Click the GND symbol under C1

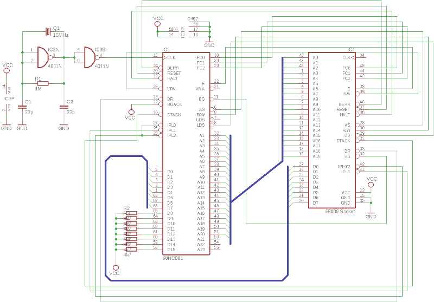[x=22, y=127]
